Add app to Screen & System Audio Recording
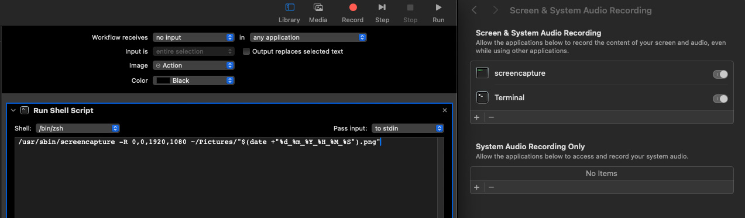This screenshot has width=745, height=218. point(476,117)
